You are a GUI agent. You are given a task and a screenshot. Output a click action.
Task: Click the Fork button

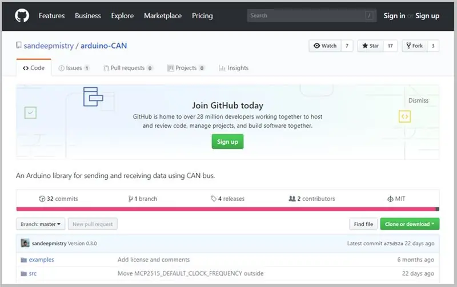tap(415, 46)
